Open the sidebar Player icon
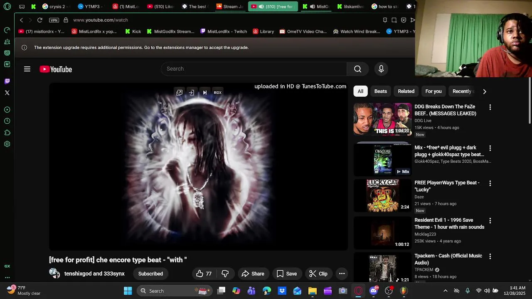The height and width of the screenshot is (299, 532). pos(7,110)
